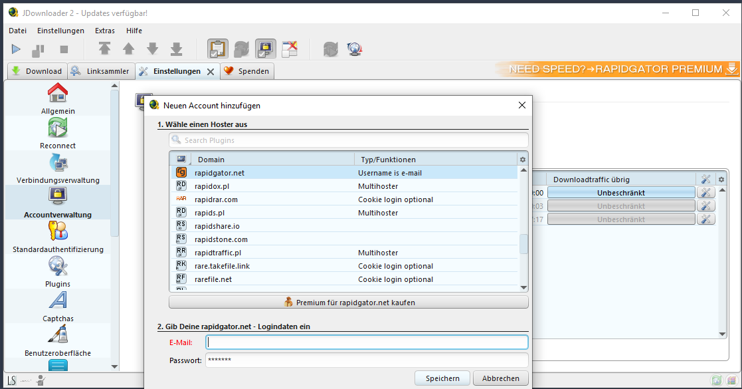This screenshot has height=389, width=742.
Task: Click hoster list scroll up arrow
Action: (523, 170)
